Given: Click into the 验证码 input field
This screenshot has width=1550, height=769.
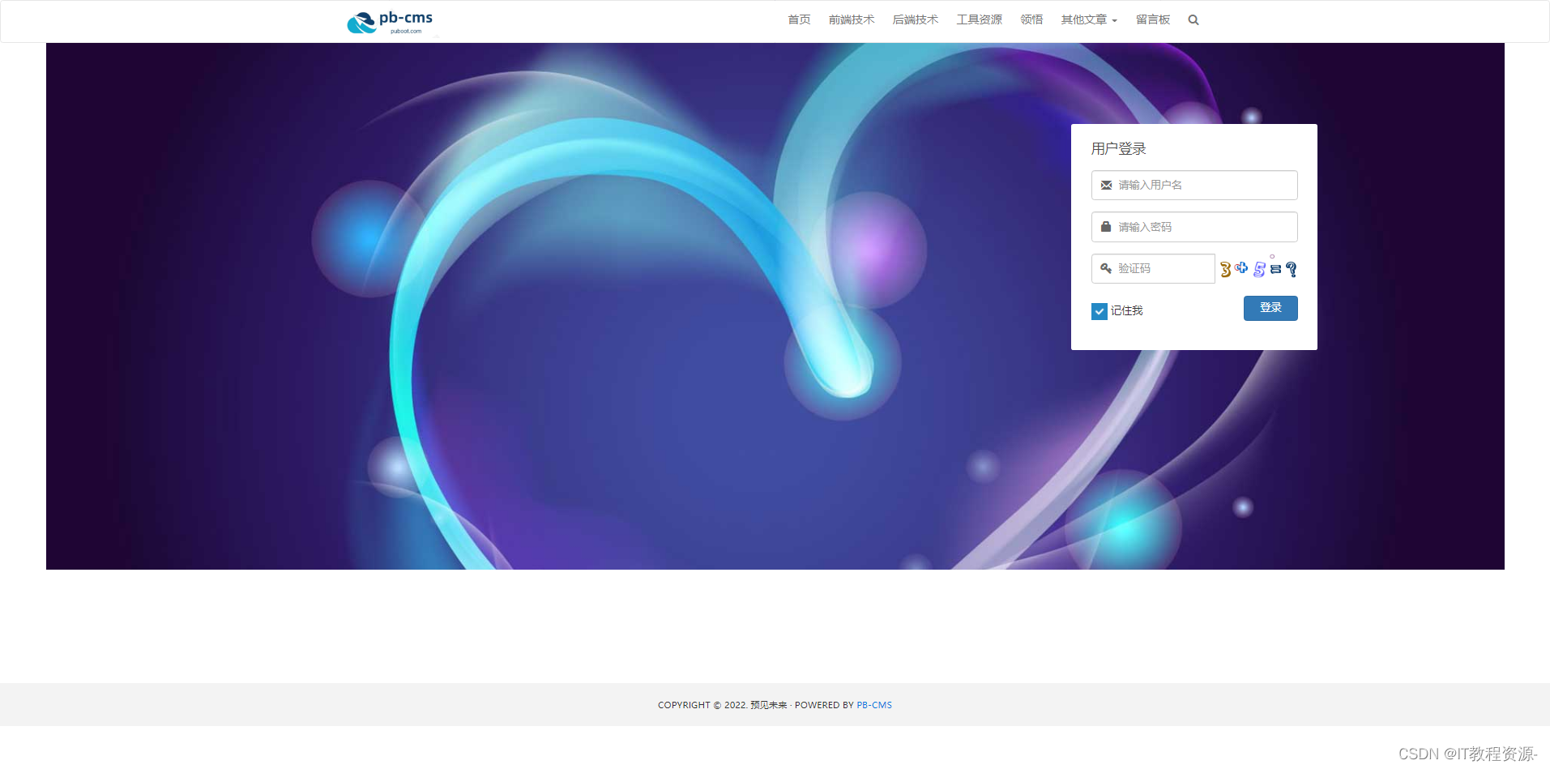Looking at the screenshot, I should pos(1153,269).
